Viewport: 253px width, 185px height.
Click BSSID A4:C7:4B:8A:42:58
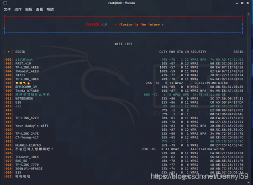(x=207, y=149)
